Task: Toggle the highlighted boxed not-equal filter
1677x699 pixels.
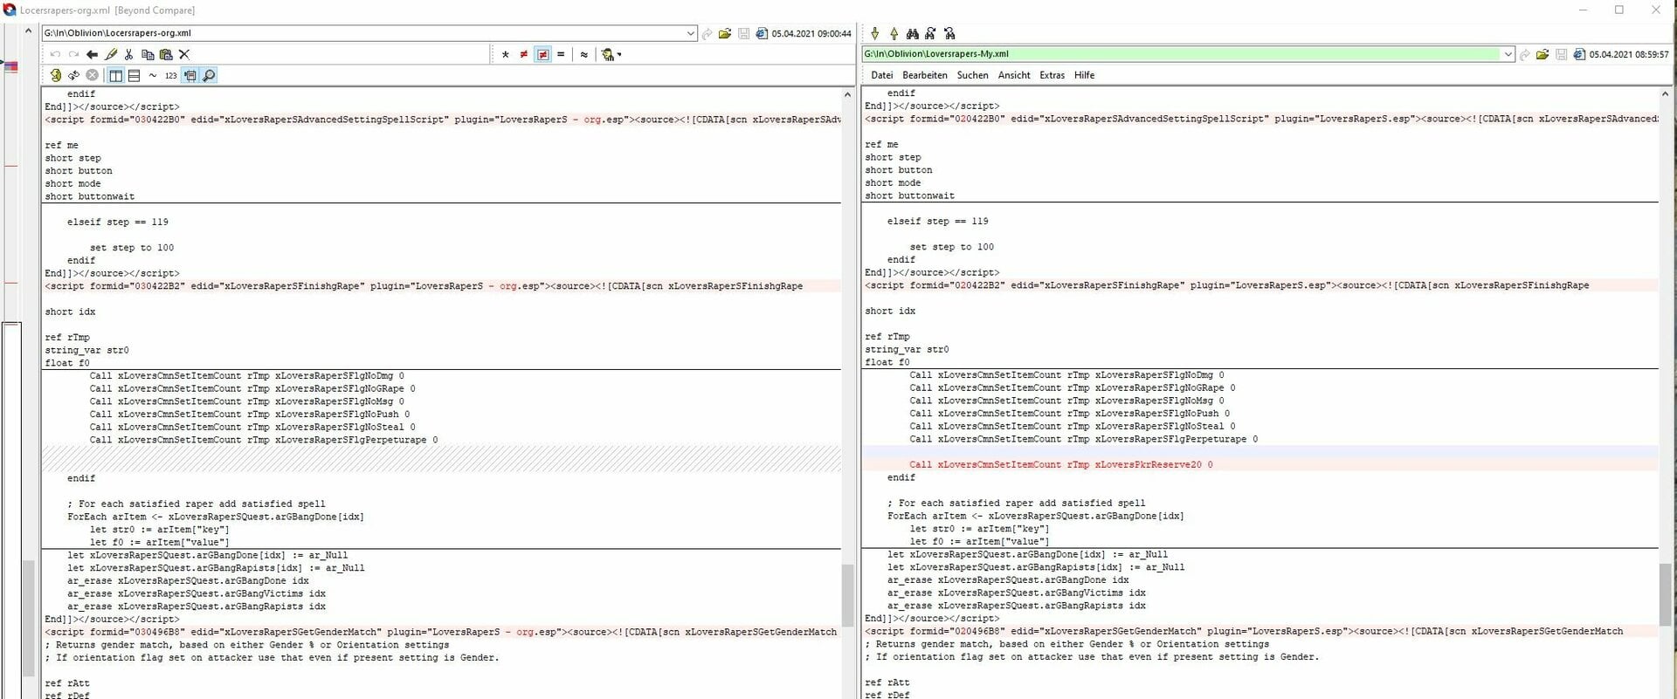Action: pyautogui.click(x=542, y=54)
